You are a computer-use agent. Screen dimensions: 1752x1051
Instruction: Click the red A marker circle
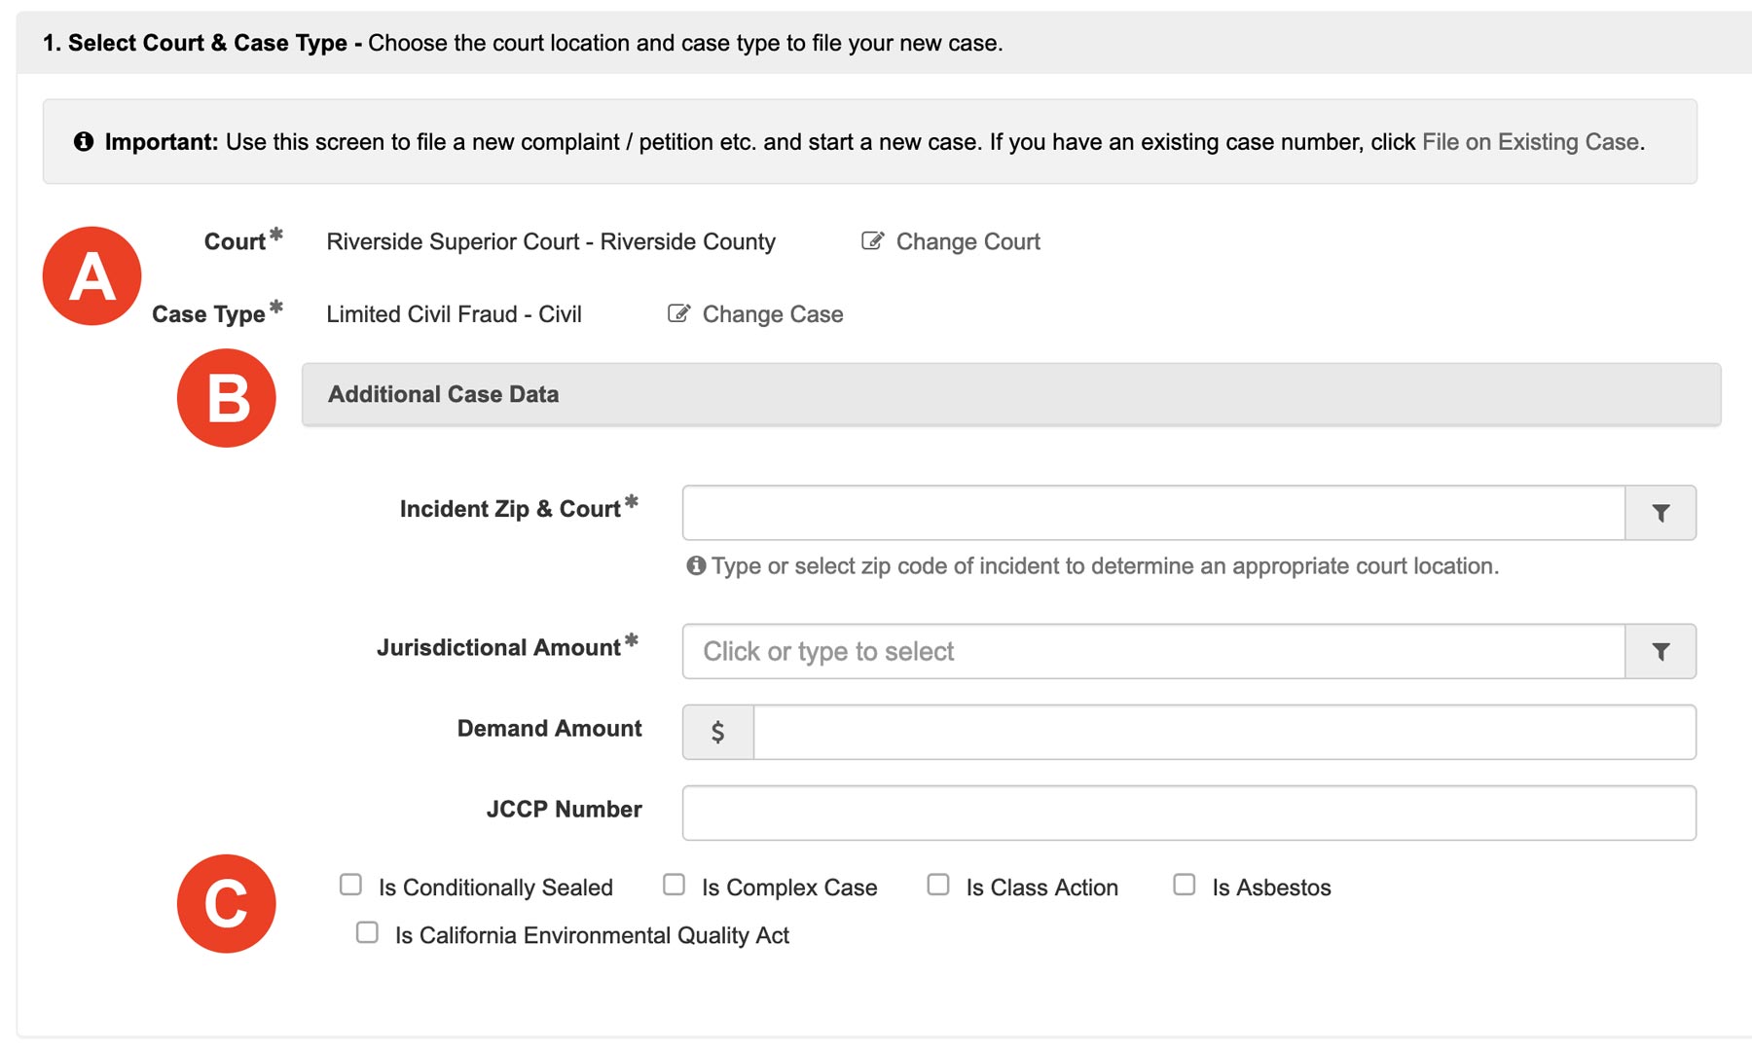click(x=91, y=275)
